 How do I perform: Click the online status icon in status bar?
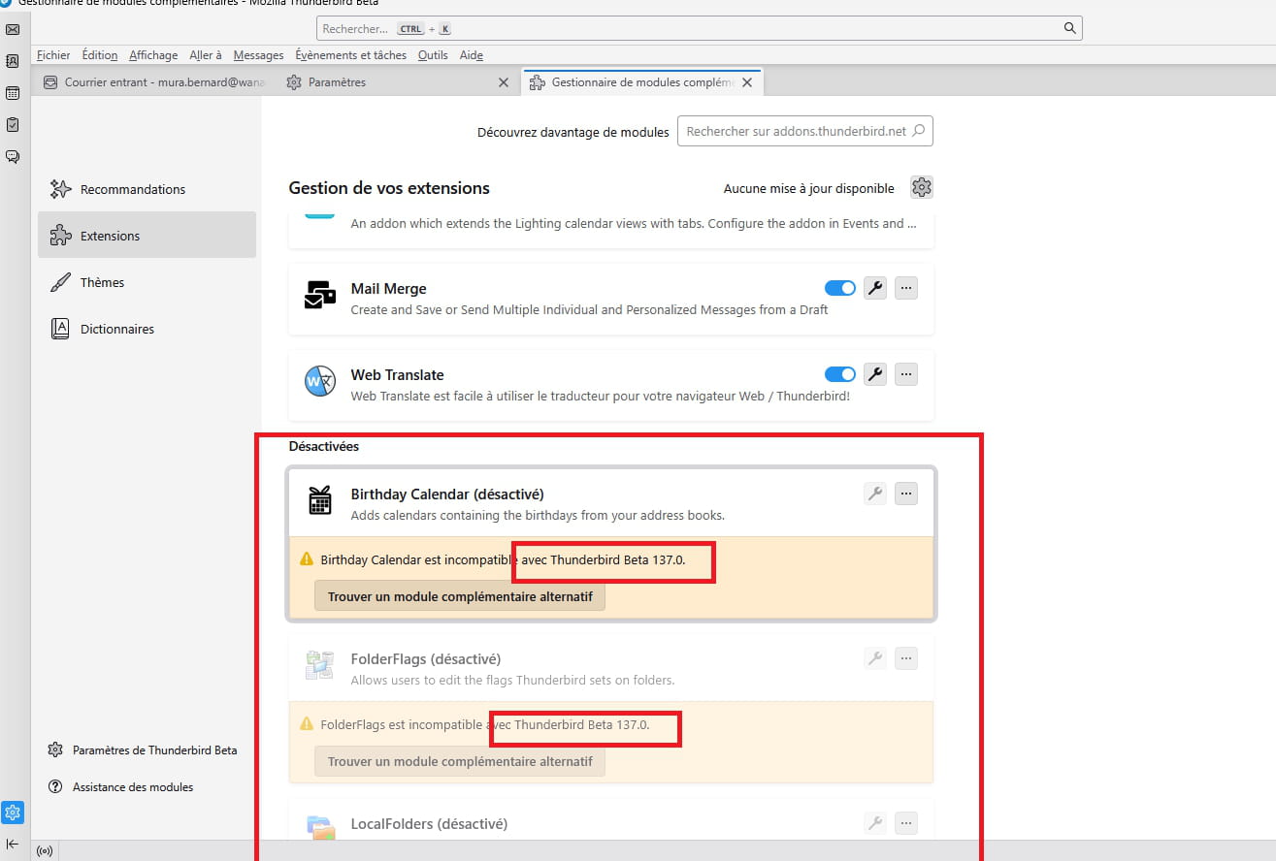point(44,851)
